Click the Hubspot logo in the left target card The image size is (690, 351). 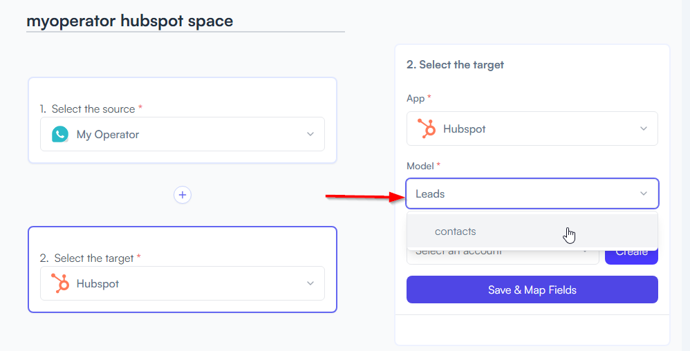60,283
